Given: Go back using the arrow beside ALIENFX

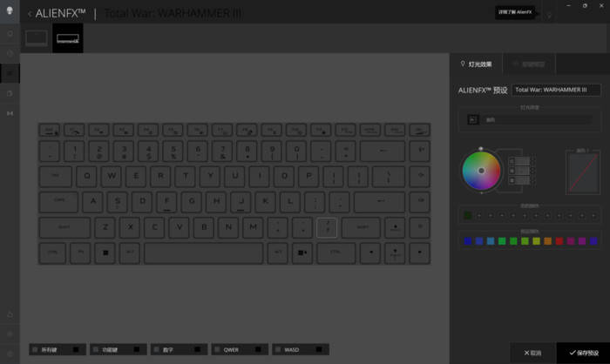Looking at the screenshot, I should point(30,14).
